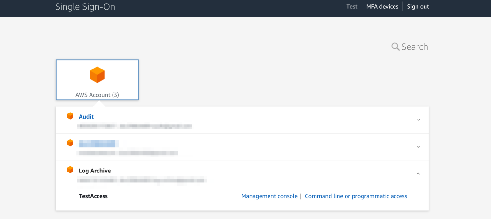Open the Test menu item

352,6
